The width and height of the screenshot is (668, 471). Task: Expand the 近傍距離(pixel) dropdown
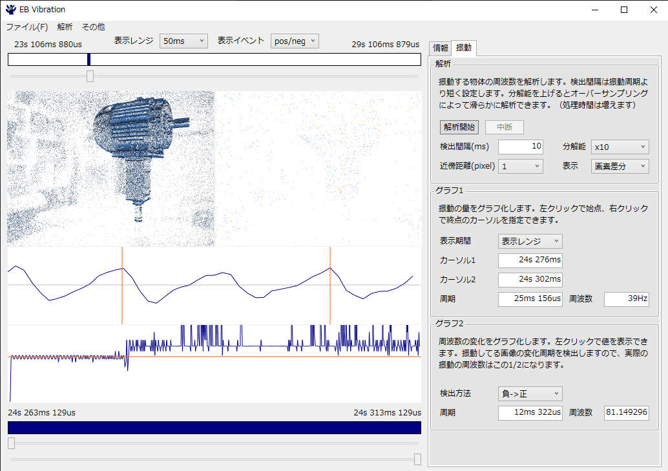coord(521,166)
